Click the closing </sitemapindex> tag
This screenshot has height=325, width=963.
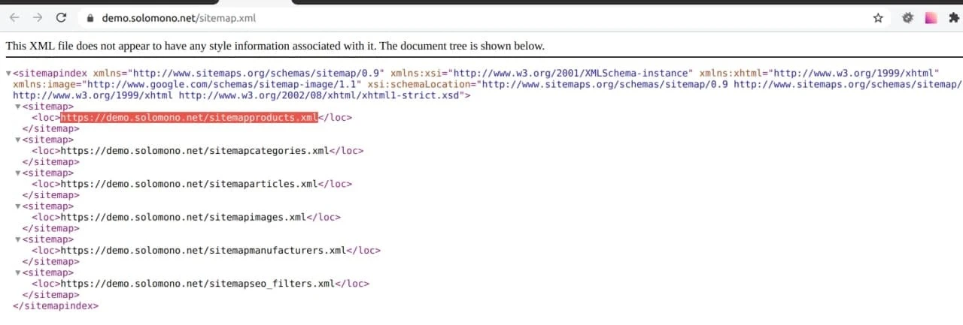pyautogui.click(x=56, y=306)
